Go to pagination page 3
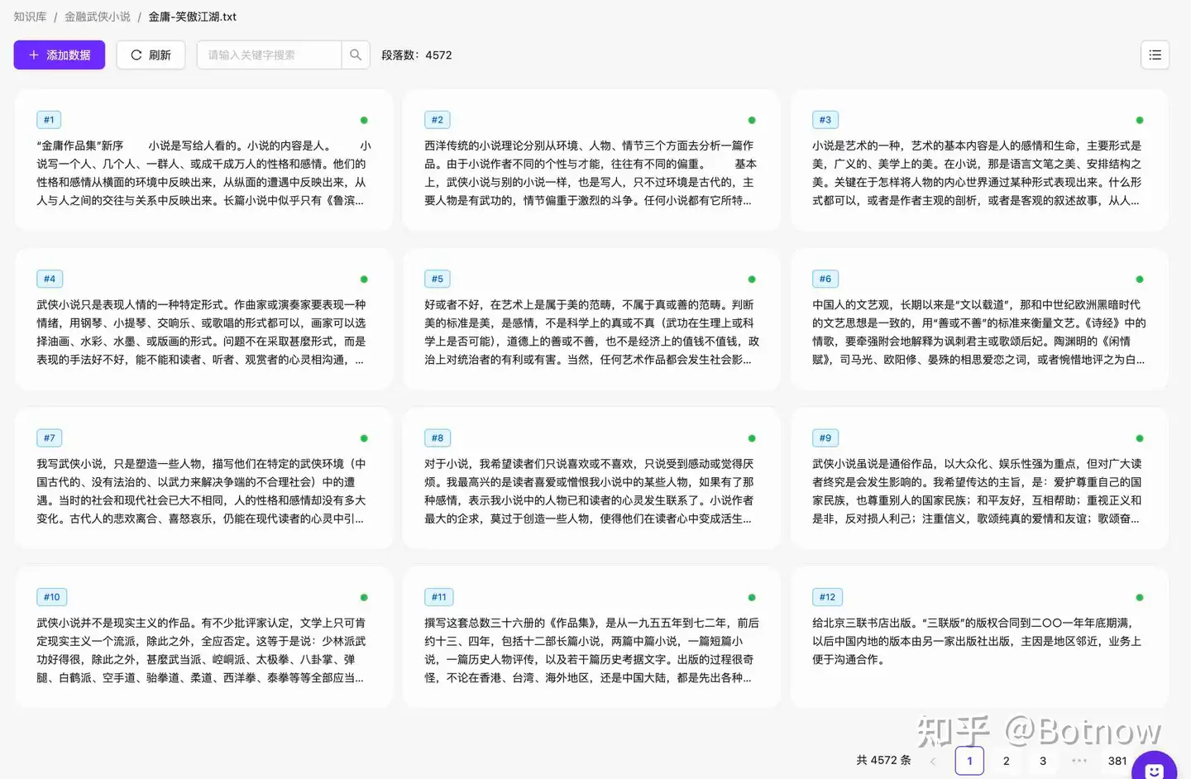 pos(1043,761)
